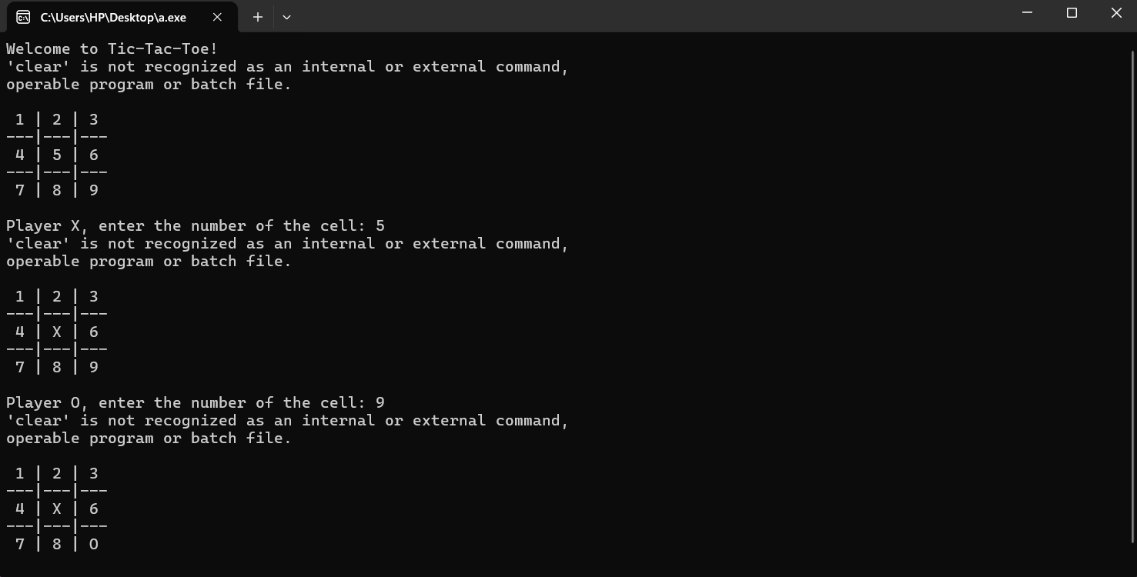Click the "Welcome to Tic-Tac-Toe!" text line
Viewport: 1137px width, 577px height.
pos(112,49)
